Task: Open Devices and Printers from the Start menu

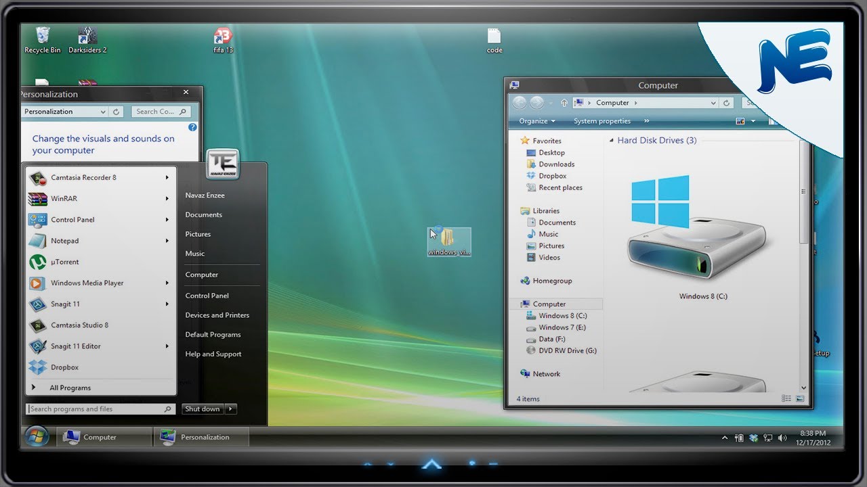Action: point(217,315)
